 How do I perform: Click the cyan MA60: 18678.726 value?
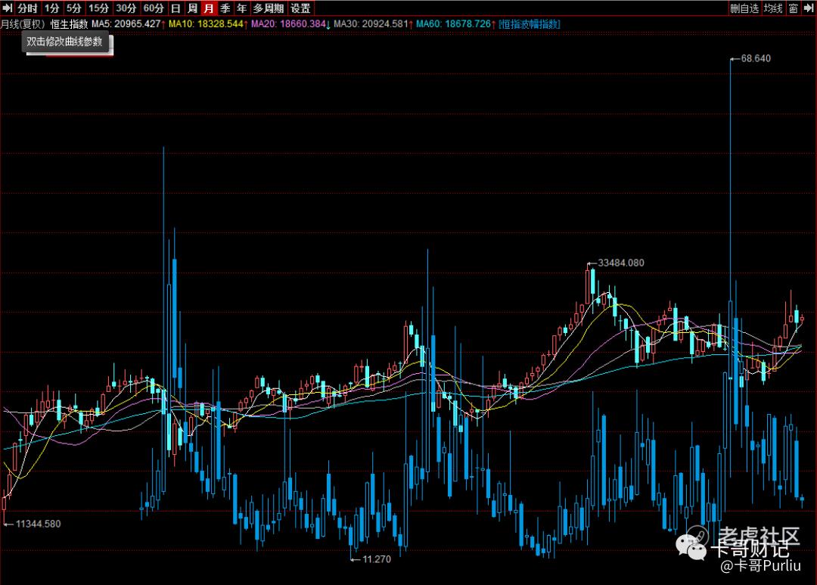coord(455,24)
